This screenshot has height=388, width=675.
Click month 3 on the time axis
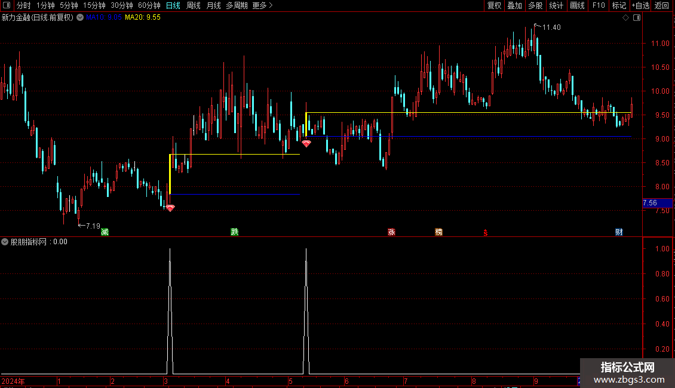click(165, 381)
